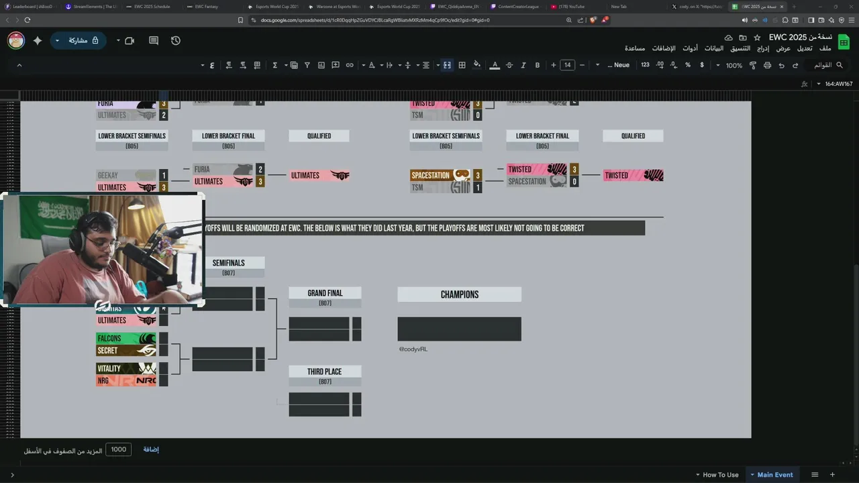859x483 pixels.
Task: Open the Google account avatar
Action: pos(16,40)
